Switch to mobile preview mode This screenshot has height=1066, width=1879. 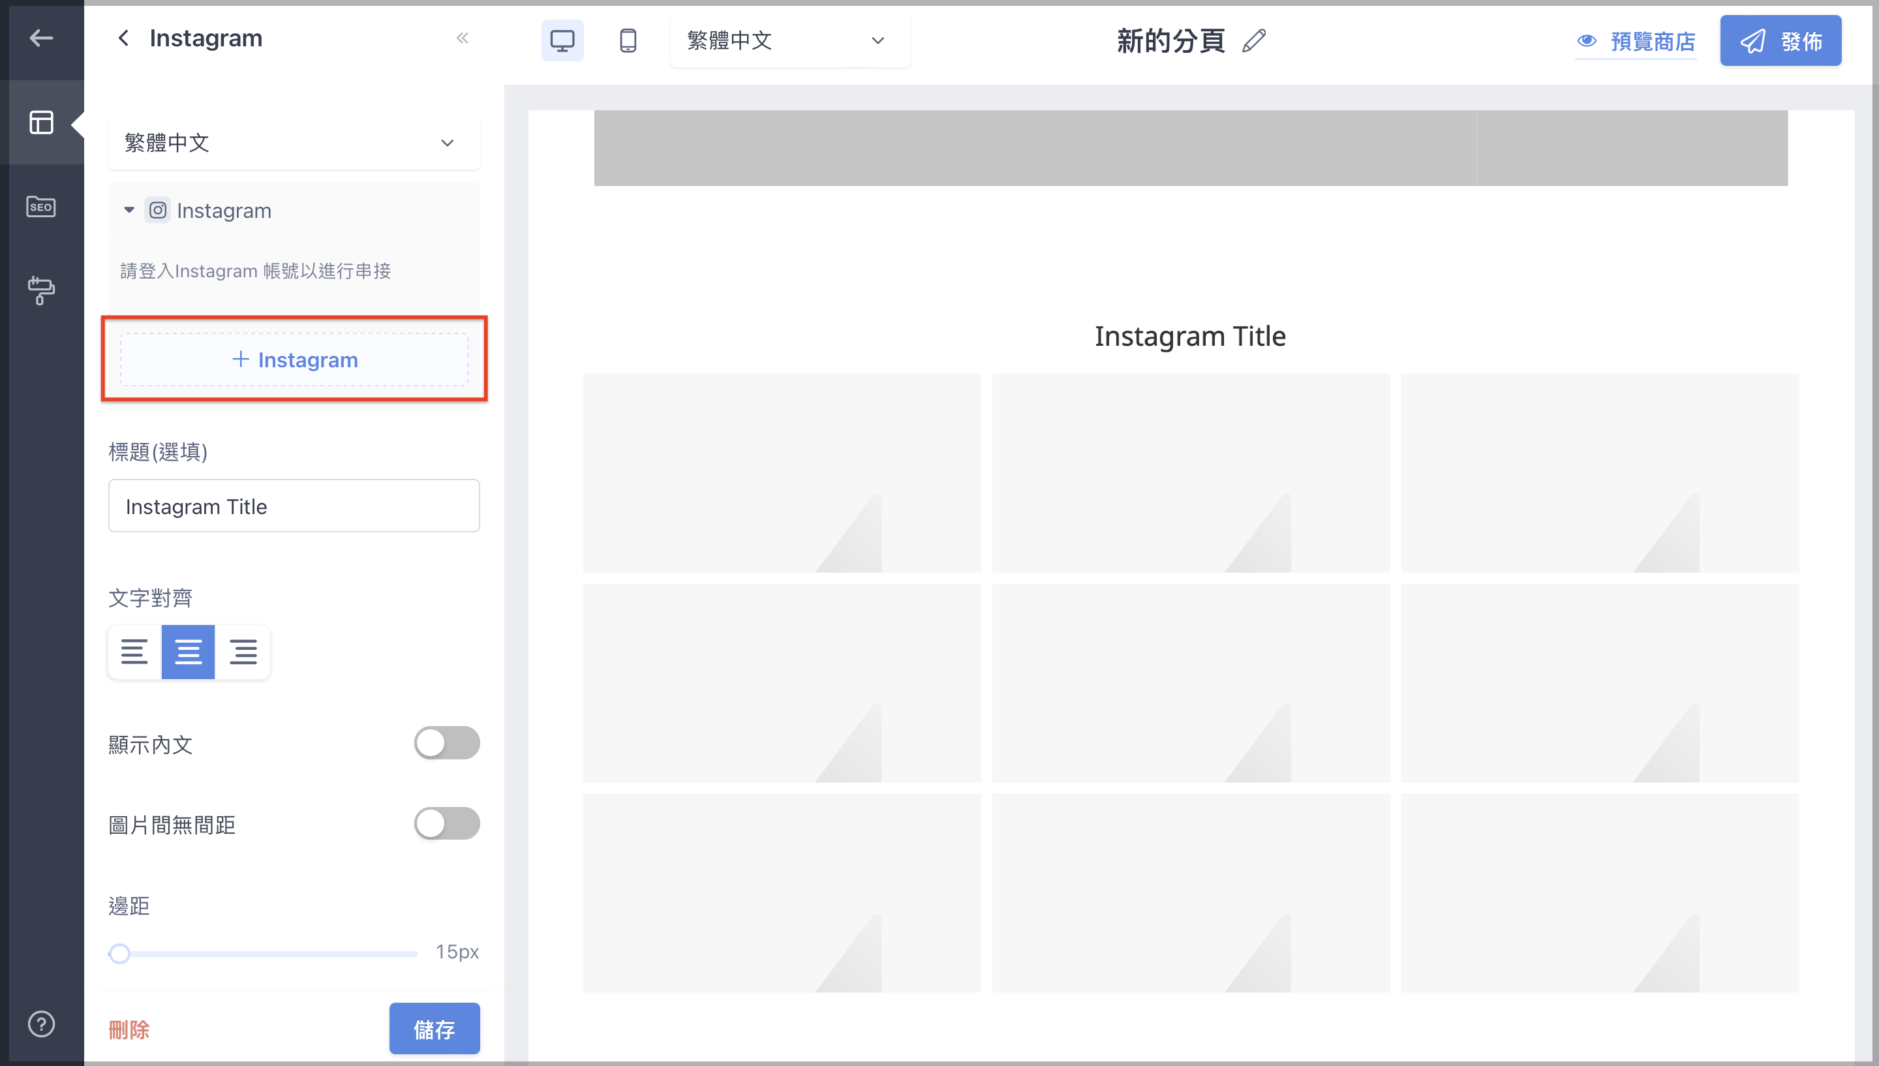pyautogui.click(x=627, y=40)
